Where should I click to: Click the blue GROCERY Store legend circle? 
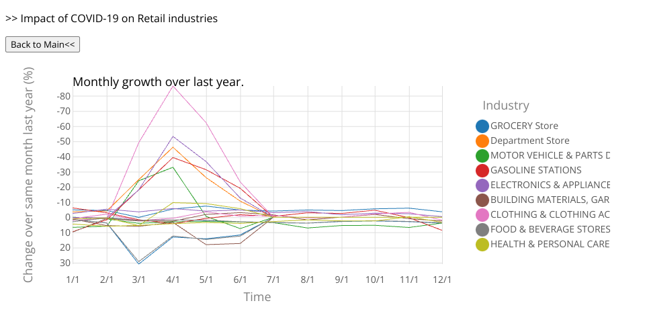coord(482,126)
